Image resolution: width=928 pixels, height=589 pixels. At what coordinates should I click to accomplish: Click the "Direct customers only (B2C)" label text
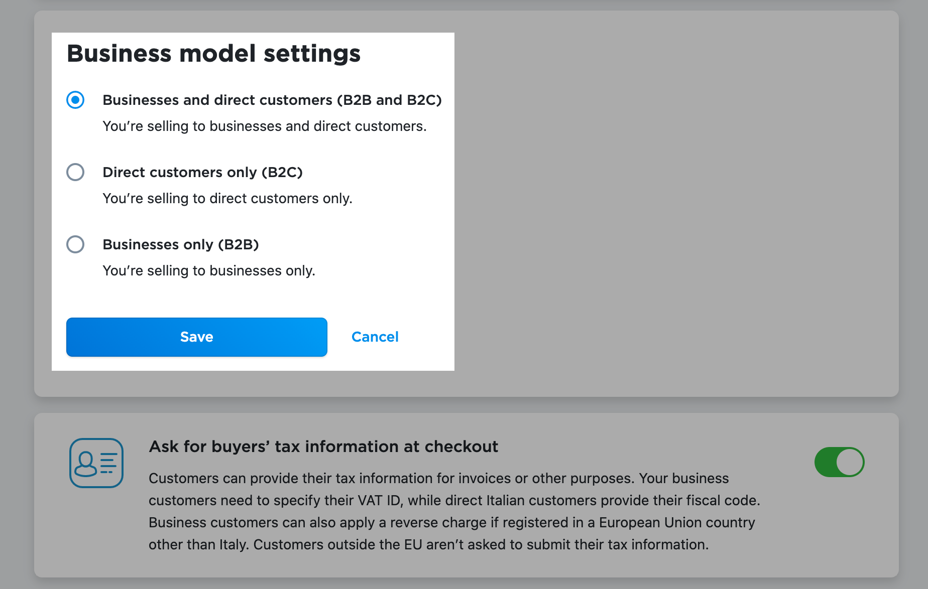tap(203, 172)
